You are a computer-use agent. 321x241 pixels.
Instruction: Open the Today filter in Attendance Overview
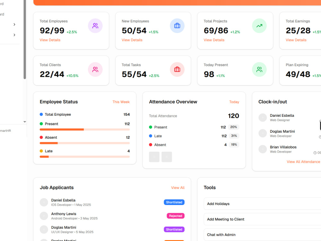[234, 102]
